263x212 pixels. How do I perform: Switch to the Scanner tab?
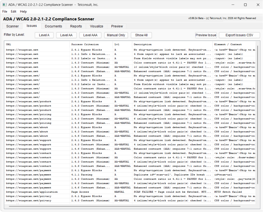click(12, 26)
